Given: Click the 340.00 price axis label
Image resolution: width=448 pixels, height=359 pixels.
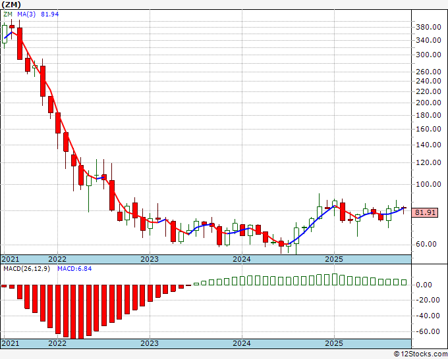Looking at the screenshot, I should [428, 40].
